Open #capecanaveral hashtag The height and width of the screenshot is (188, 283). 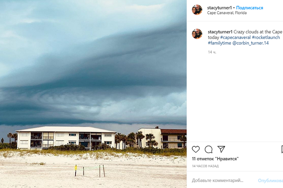pos(235,37)
